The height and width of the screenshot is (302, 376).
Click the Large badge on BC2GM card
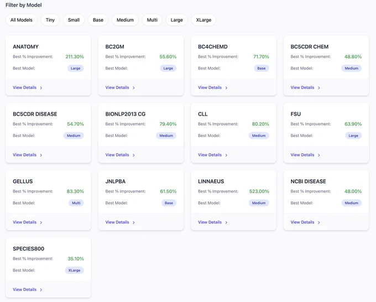pyautogui.click(x=168, y=69)
